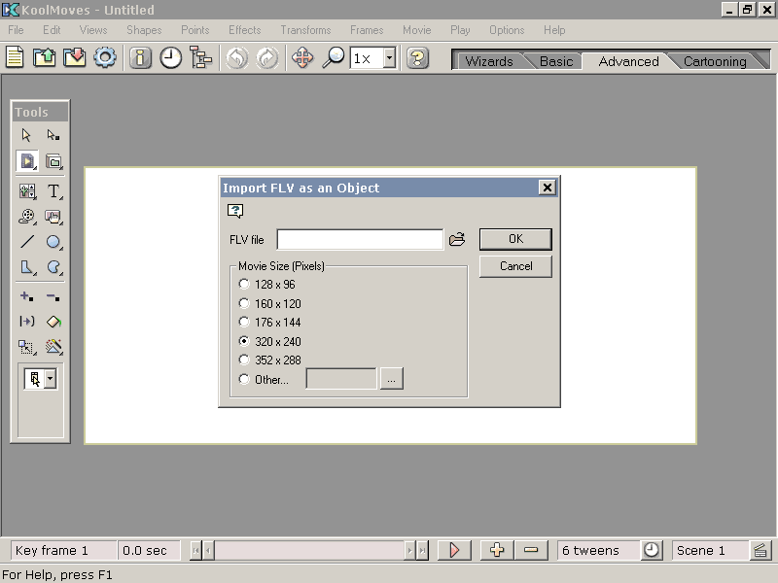Click the open file folder icon
This screenshot has height=583, width=778.
(44, 58)
